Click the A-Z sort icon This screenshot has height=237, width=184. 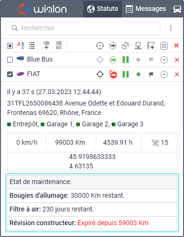point(21,45)
